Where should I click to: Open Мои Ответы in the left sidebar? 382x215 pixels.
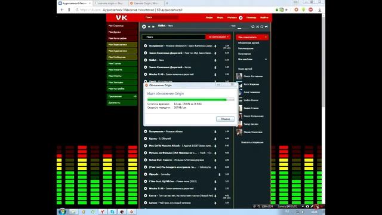coord(122,76)
